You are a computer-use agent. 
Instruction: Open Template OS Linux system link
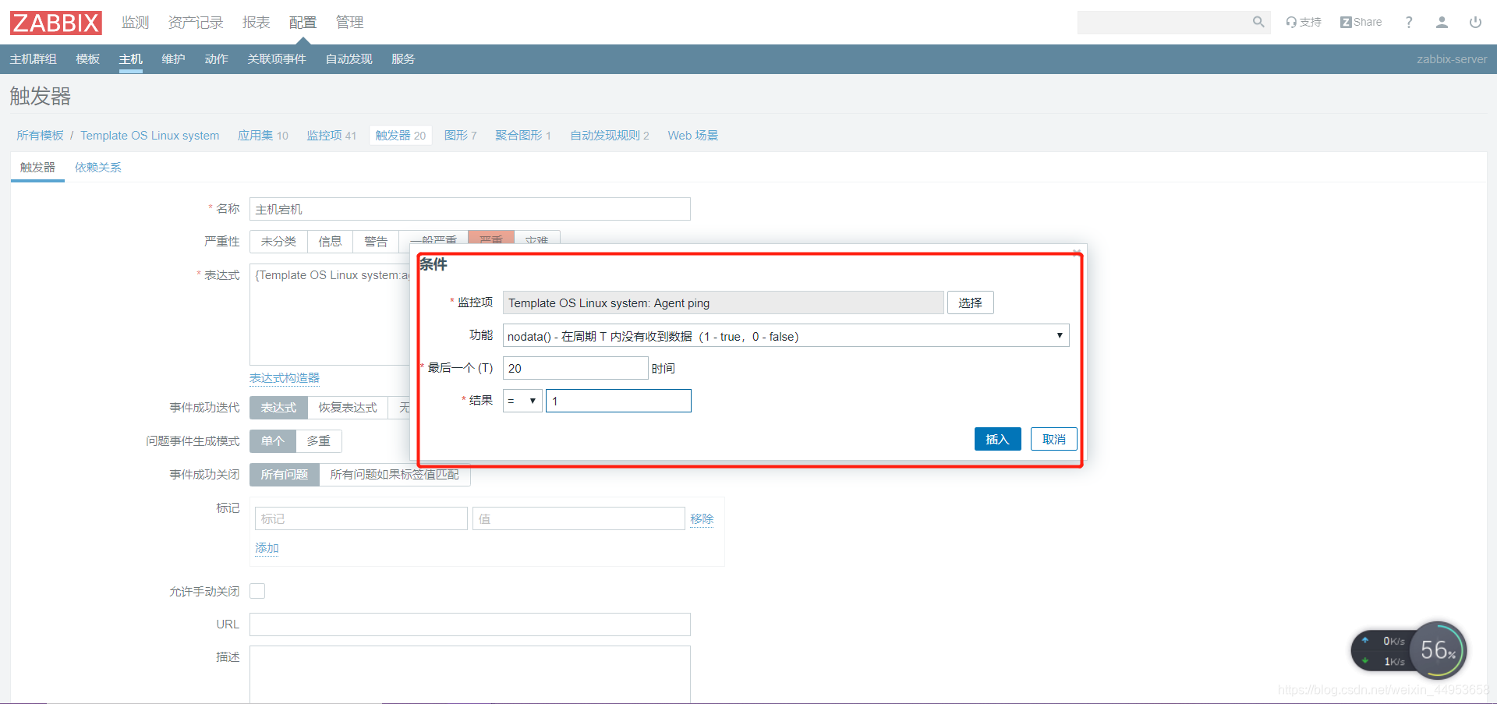(x=150, y=136)
